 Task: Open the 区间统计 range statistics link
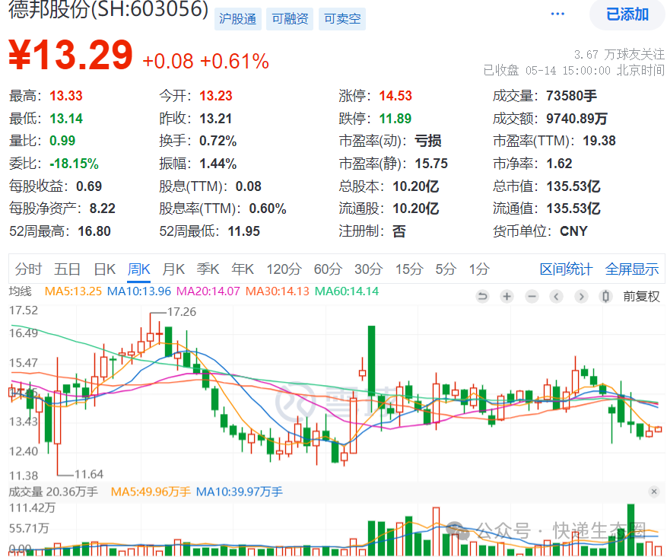pyautogui.click(x=566, y=269)
